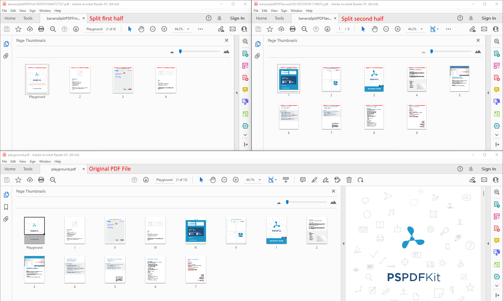Screen dimensions: 503x301
Task: Expand the fit page options dropdown in Split second half window
Action: click(438, 29)
